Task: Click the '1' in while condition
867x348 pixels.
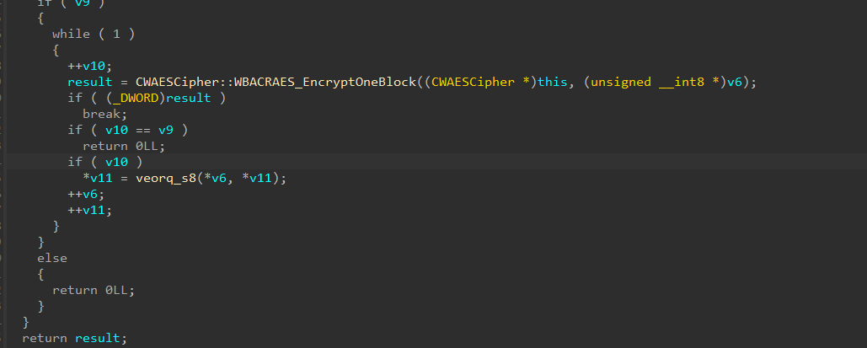Action: click(x=116, y=34)
